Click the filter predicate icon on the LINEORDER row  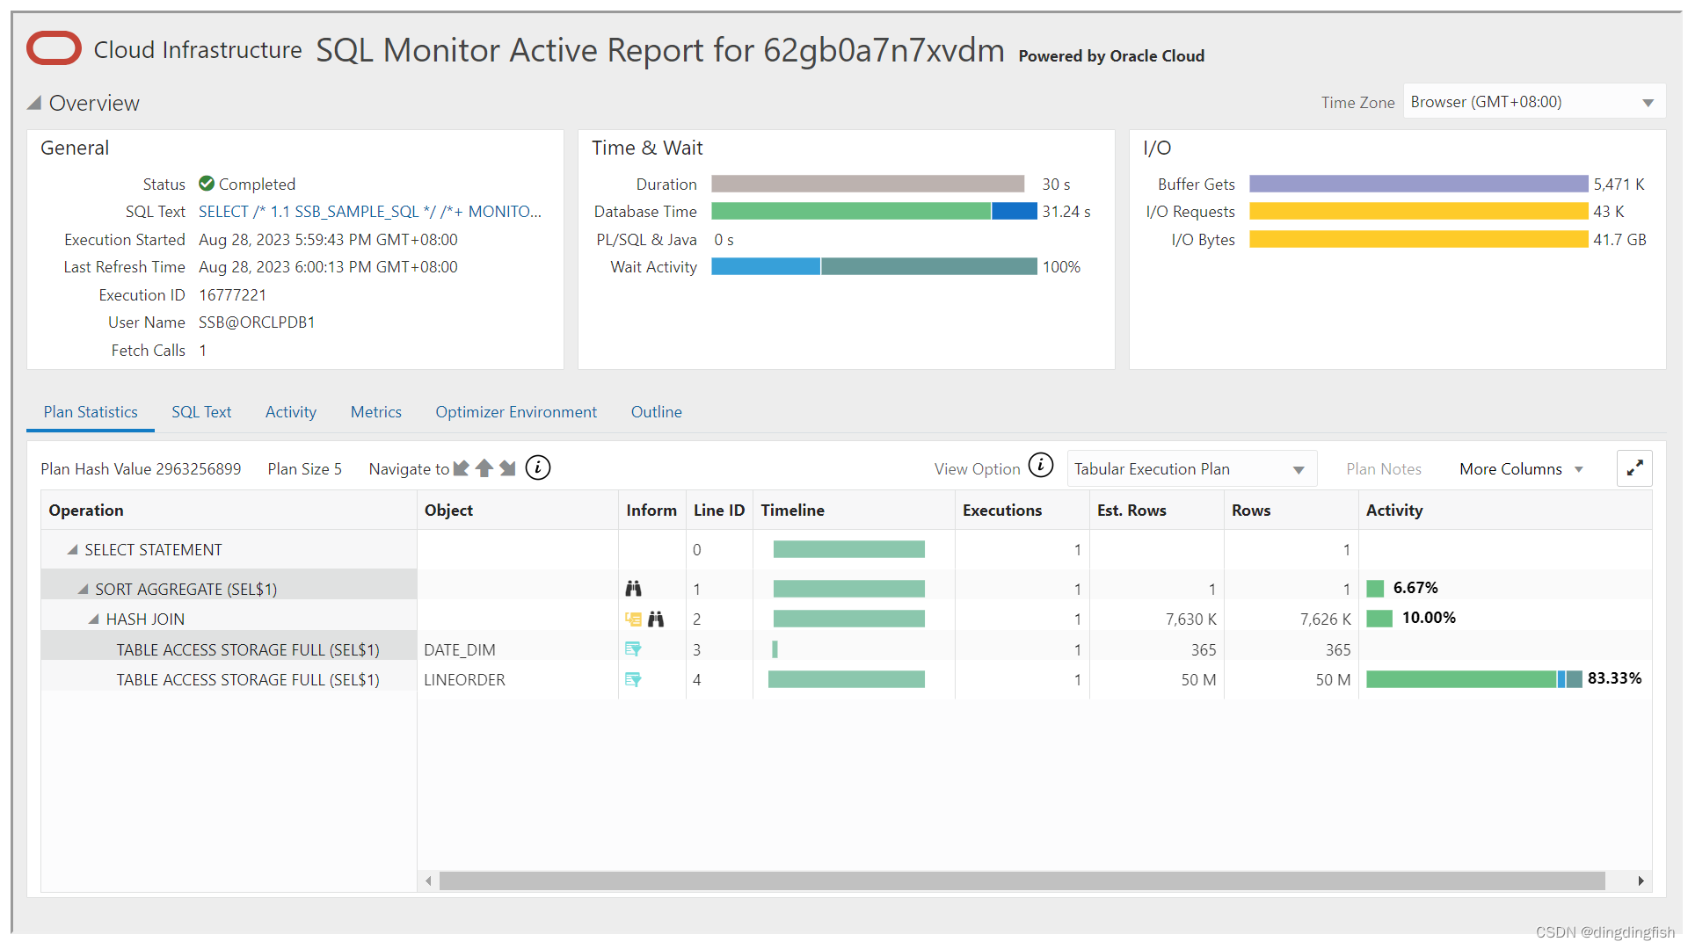[x=633, y=679]
